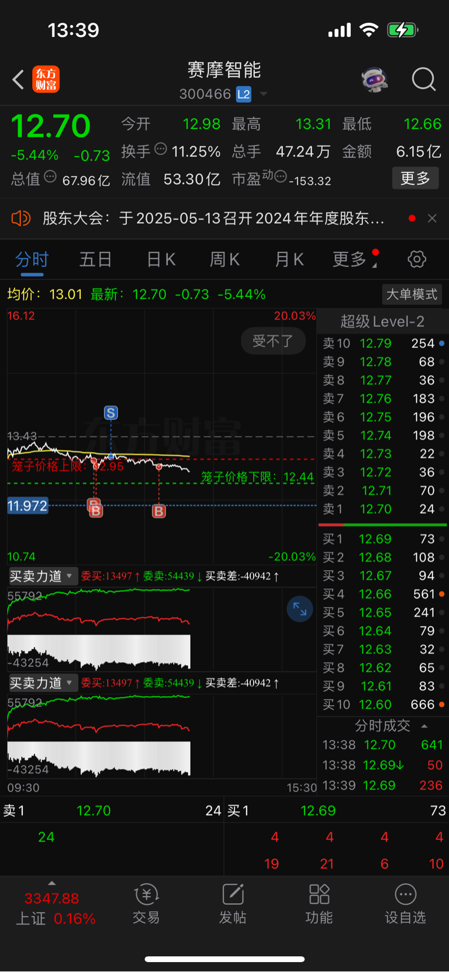Open the 上证 3347.88 index ticker
449x972 pixels.
point(56,908)
